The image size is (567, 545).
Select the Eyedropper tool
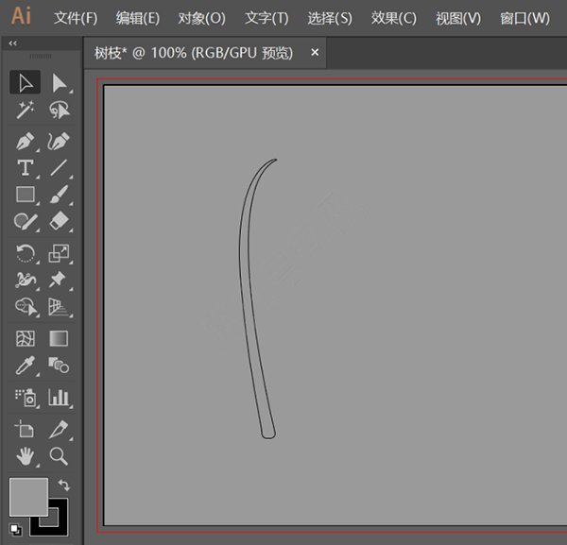pos(26,366)
